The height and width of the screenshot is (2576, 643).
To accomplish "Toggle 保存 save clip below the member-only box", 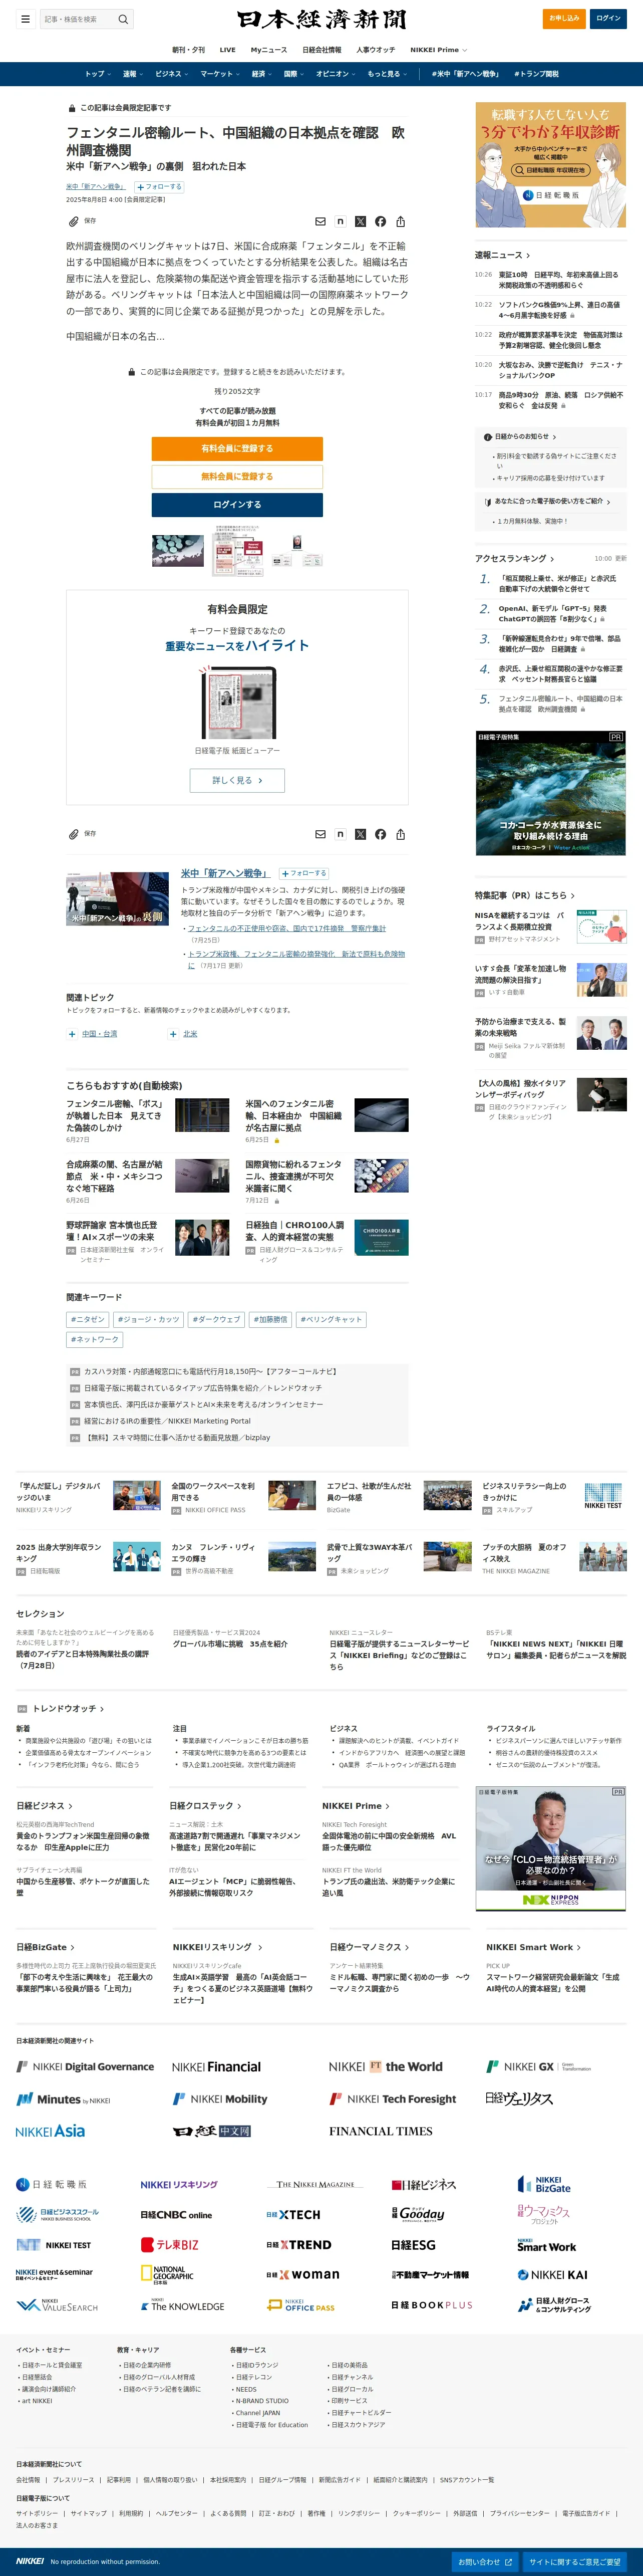I will [82, 833].
